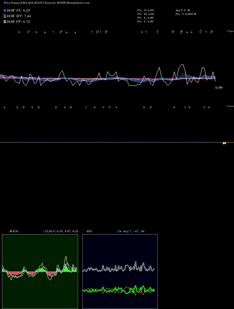Viewport: 234px width, 309px height.
Task: Click the 'Pre H: 4.00' value
Action: [x=146, y=14]
